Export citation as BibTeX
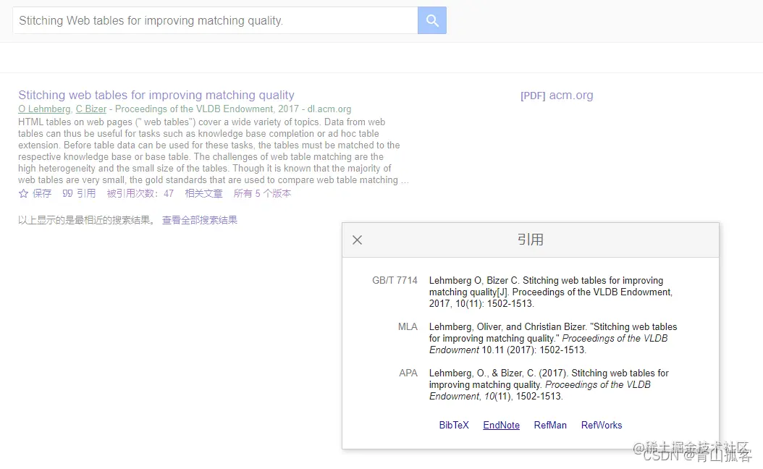 point(454,426)
